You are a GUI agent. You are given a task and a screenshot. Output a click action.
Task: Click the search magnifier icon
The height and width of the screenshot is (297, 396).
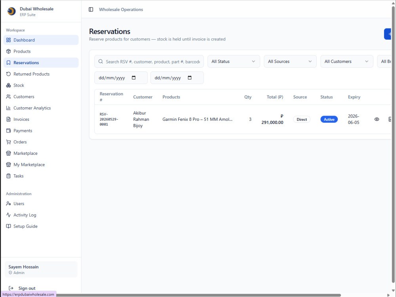(x=101, y=62)
